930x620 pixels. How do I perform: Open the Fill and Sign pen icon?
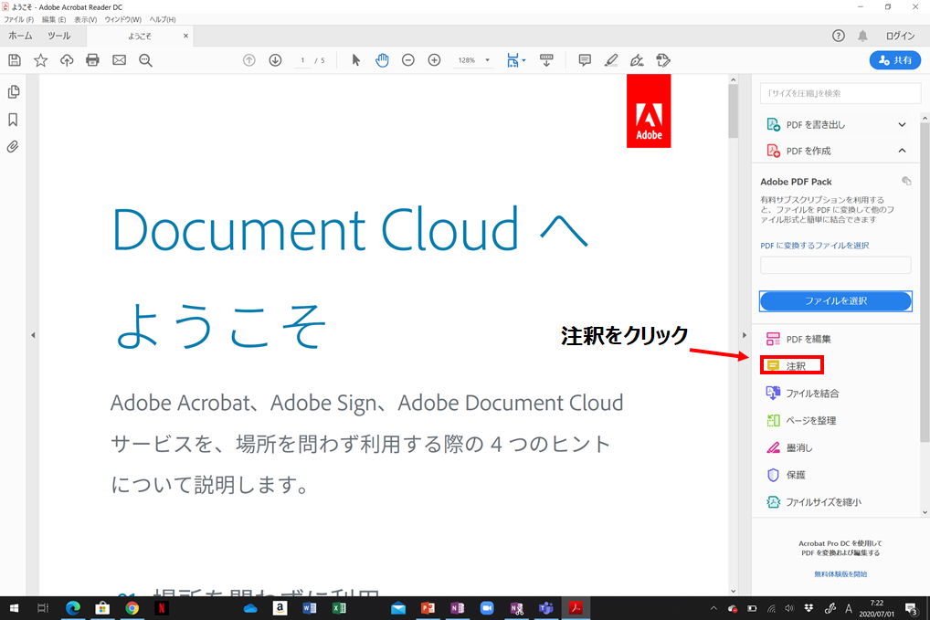pos(637,60)
